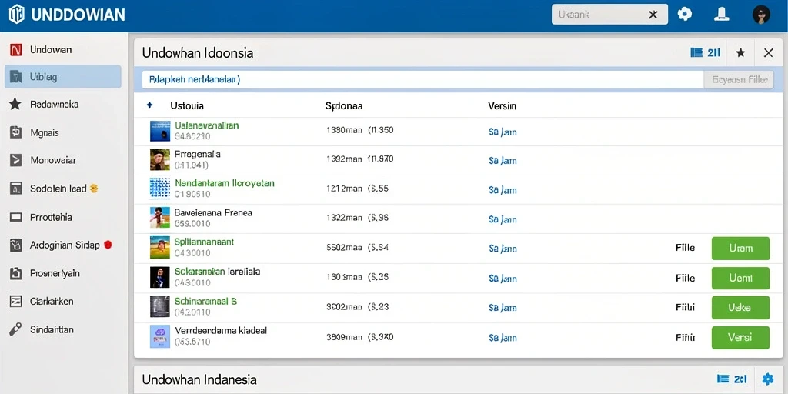Open user profile avatar in header
The image size is (788, 394).
coord(761,15)
